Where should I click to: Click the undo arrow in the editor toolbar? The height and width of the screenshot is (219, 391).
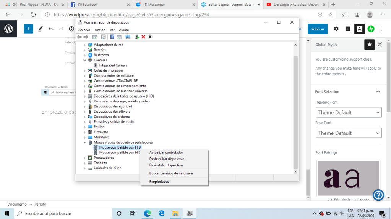coord(51,29)
